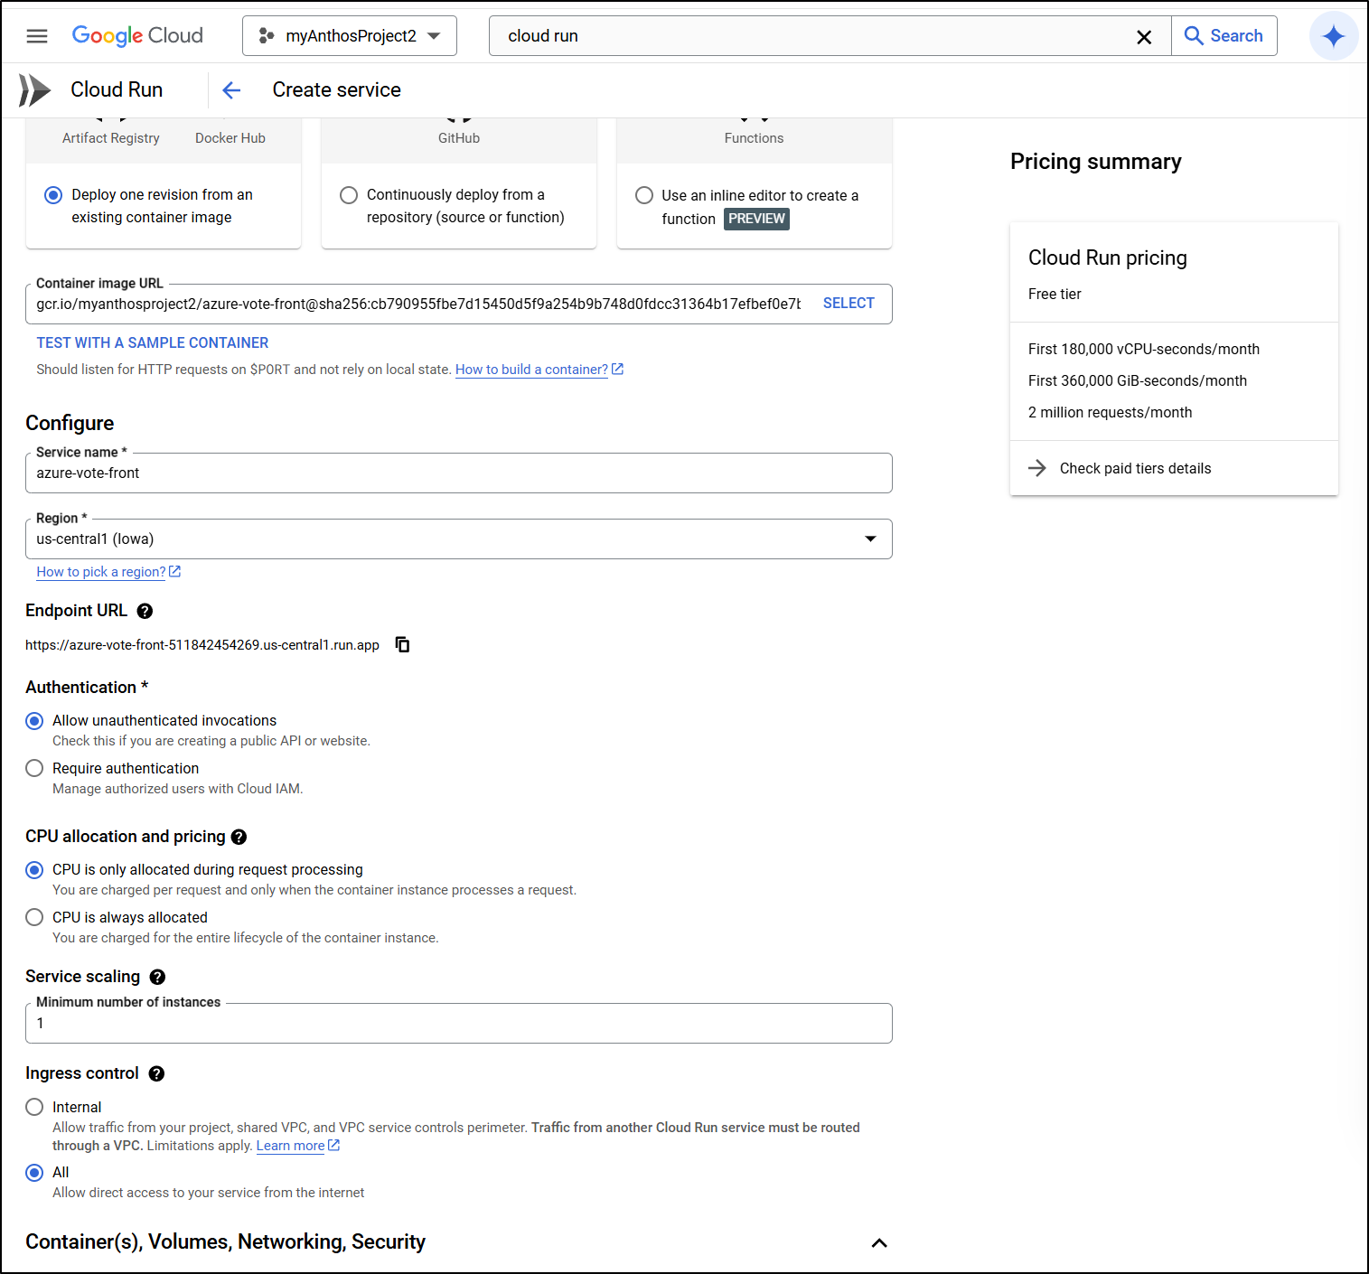Set ingress control to Internal
Screen dimensions: 1369x1274
click(34, 1107)
